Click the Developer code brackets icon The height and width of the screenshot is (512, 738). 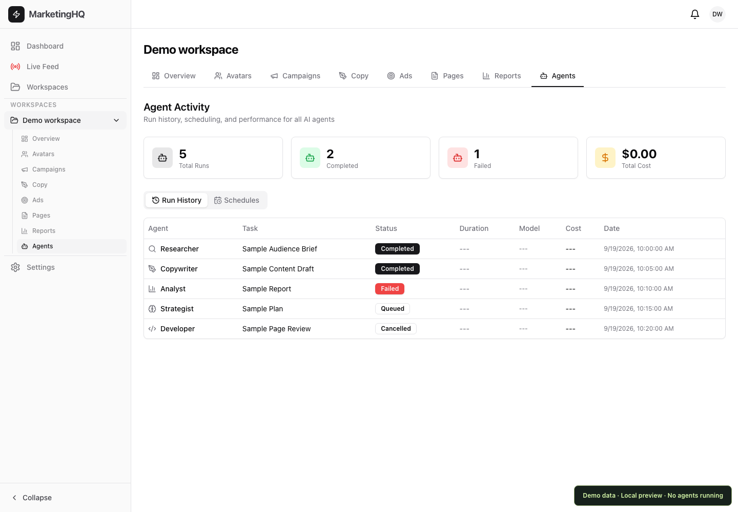152,329
